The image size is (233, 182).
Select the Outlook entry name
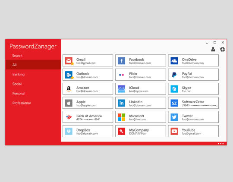click(82, 74)
